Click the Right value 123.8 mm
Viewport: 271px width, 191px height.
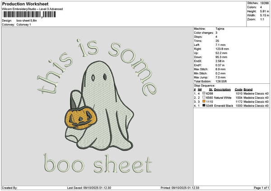(222, 49)
